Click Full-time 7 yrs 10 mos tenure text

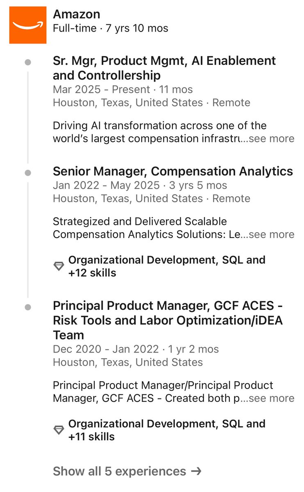pyautogui.click(x=111, y=28)
